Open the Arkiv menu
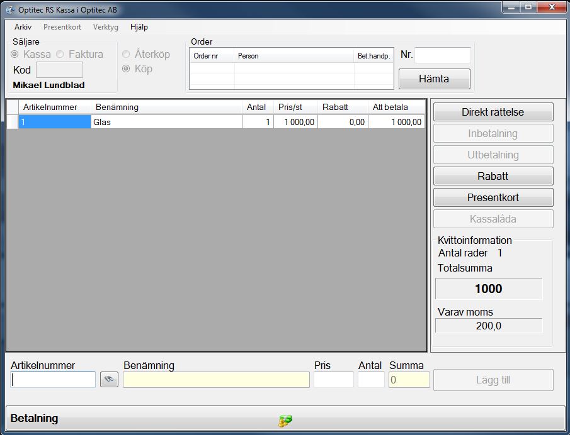The height and width of the screenshot is (435, 570). pos(23,27)
